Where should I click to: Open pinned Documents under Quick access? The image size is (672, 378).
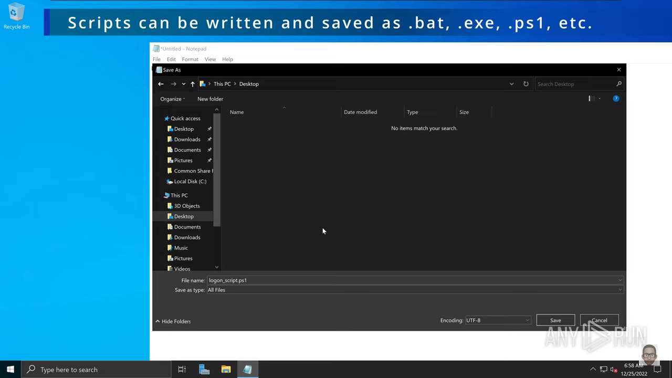[187, 150]
